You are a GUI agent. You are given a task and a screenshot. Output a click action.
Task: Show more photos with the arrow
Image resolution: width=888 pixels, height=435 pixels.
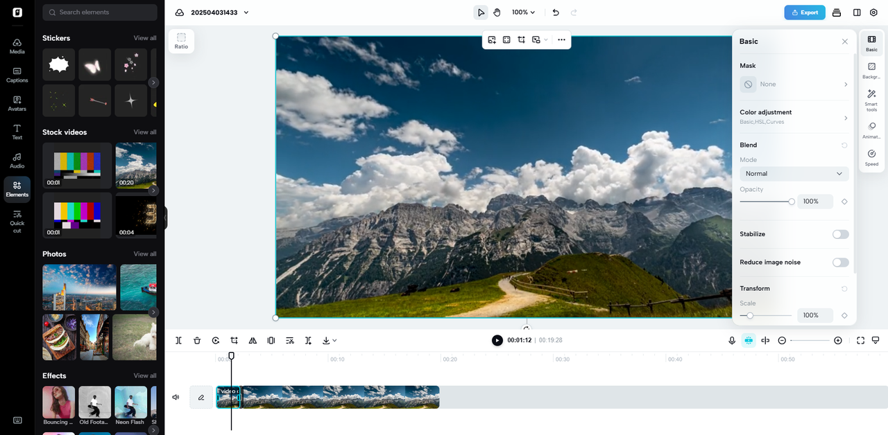point(154,312)
